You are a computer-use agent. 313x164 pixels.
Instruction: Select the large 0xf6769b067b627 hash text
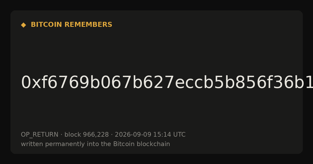tap(167, 83)
